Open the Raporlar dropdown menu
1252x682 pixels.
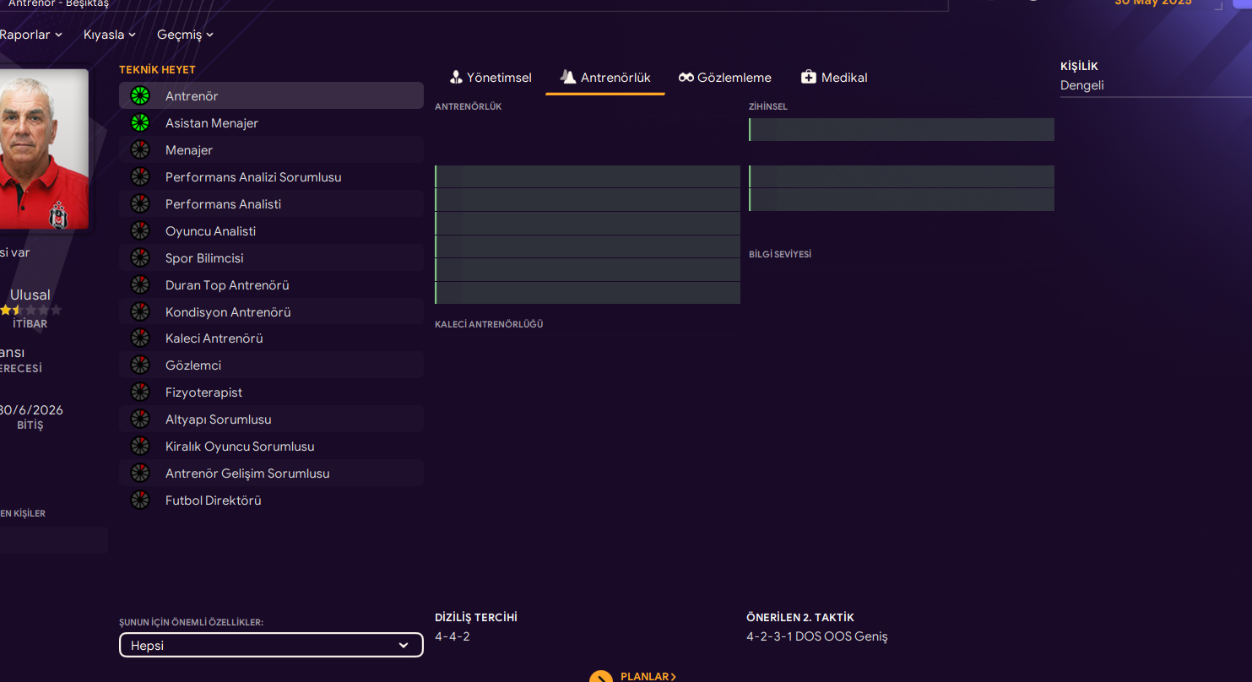tap(30, 35)
